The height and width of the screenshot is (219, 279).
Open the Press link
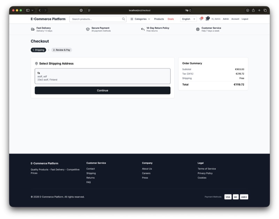[145, 178]
